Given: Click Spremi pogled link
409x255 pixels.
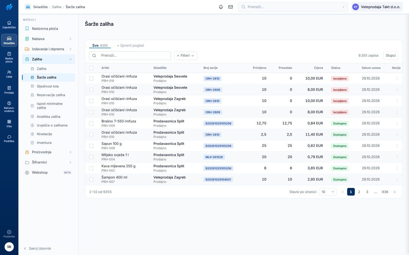Looking at the screenshot, I should (130, 45).
